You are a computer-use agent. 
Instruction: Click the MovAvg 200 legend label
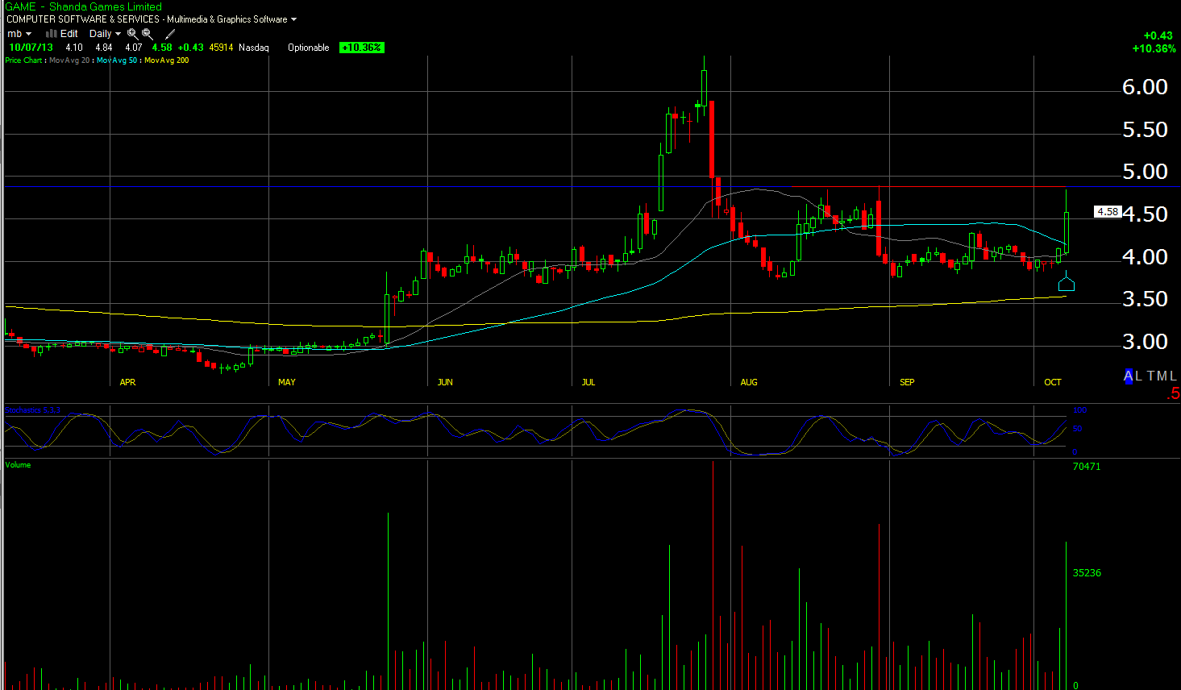click(x=167, y=60)
